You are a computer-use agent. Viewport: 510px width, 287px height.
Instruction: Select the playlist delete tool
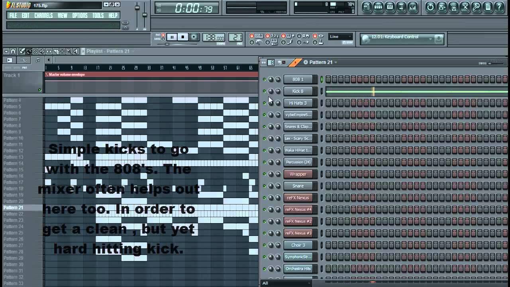click(36, 51)
